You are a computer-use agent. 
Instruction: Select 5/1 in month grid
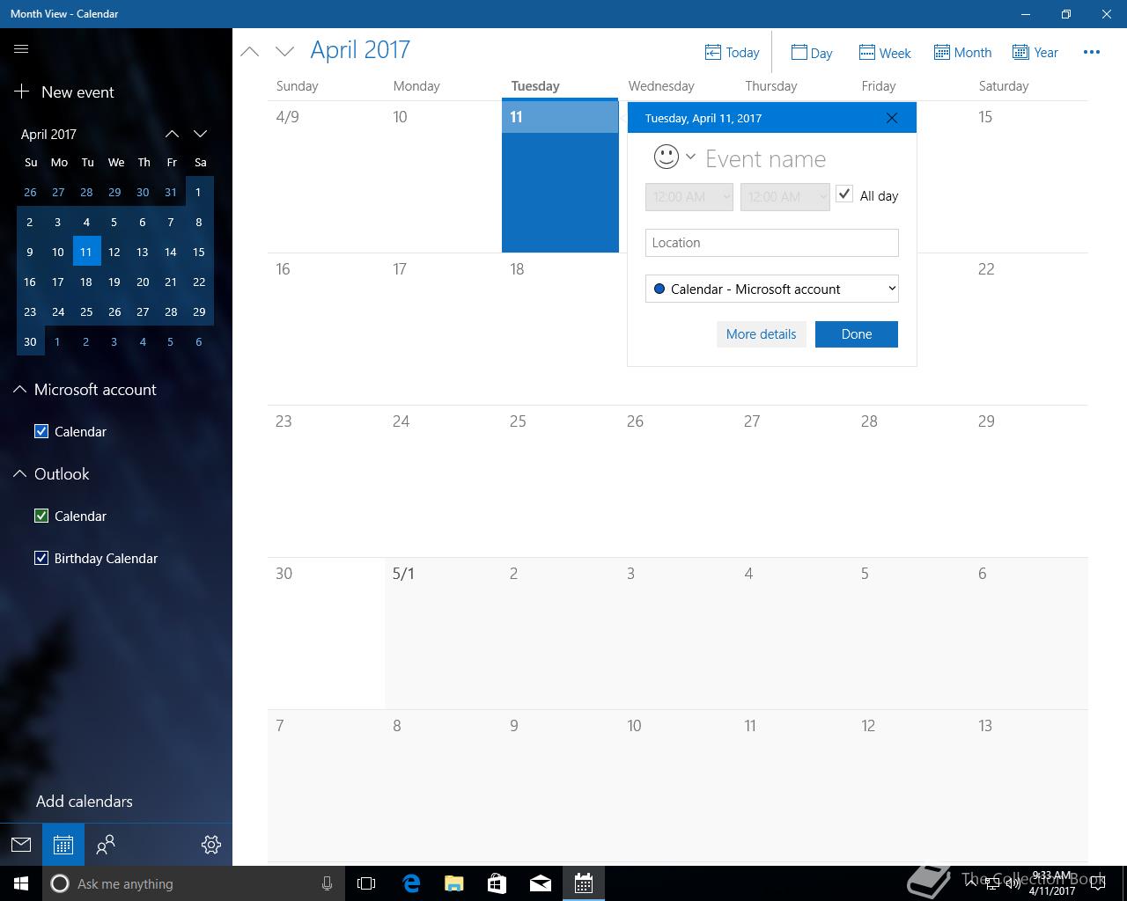click(x=443, y=634)
